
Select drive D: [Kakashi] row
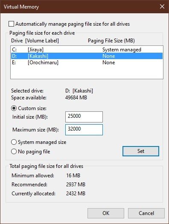[87, 56]
